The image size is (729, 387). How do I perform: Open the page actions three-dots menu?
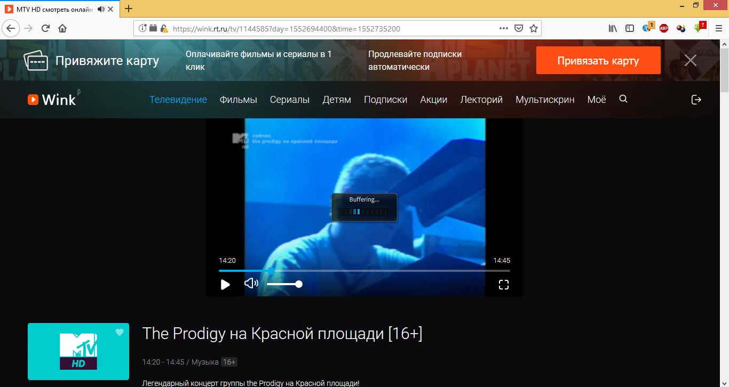click(503, 29)
